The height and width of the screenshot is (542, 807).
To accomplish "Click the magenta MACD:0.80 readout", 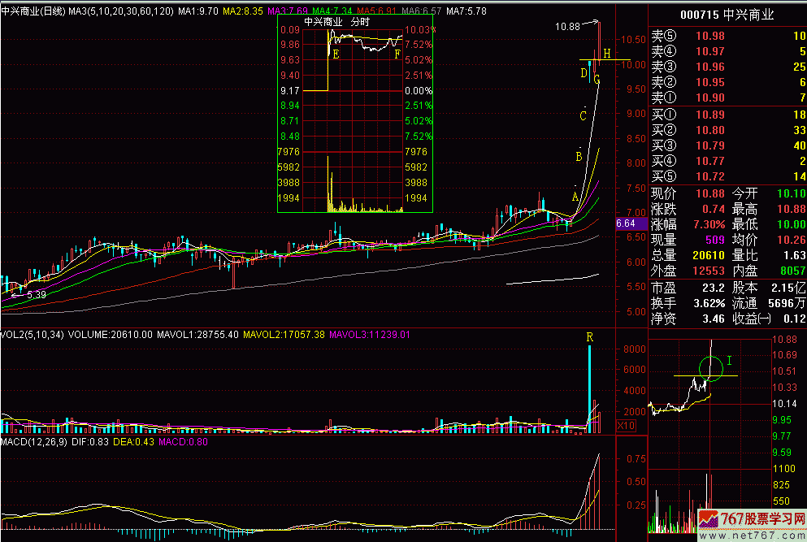I will coord(183,441).
